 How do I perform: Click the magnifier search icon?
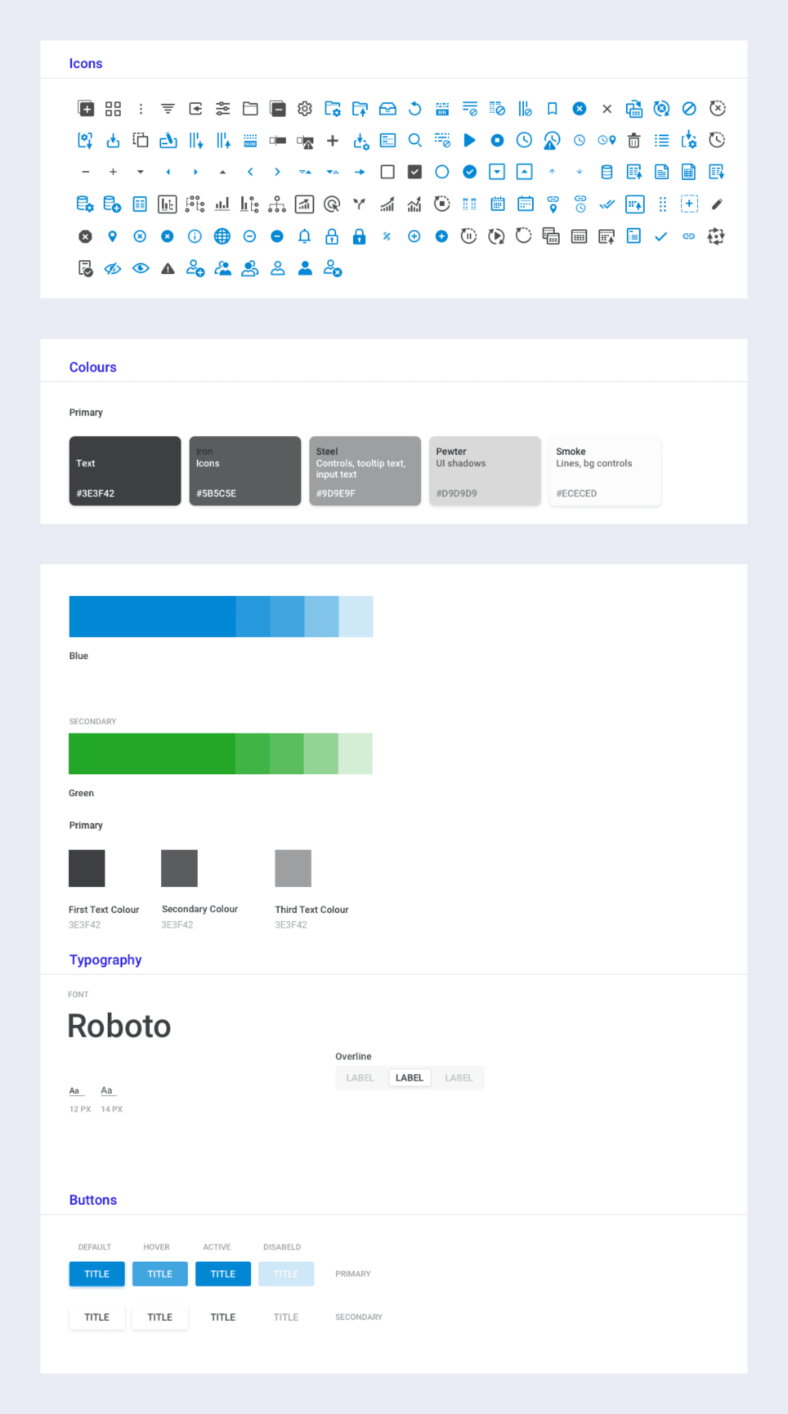pyautogui.click(x=415, y=141)
